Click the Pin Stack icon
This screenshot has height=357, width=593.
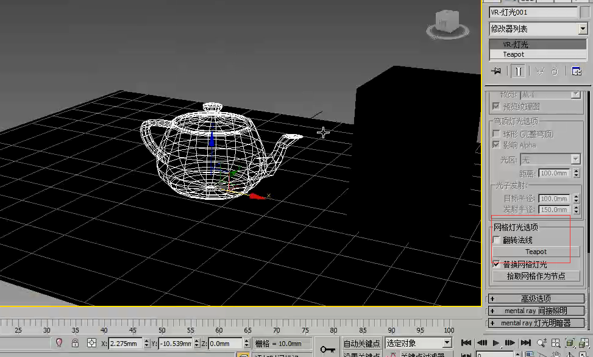(496, 71)
